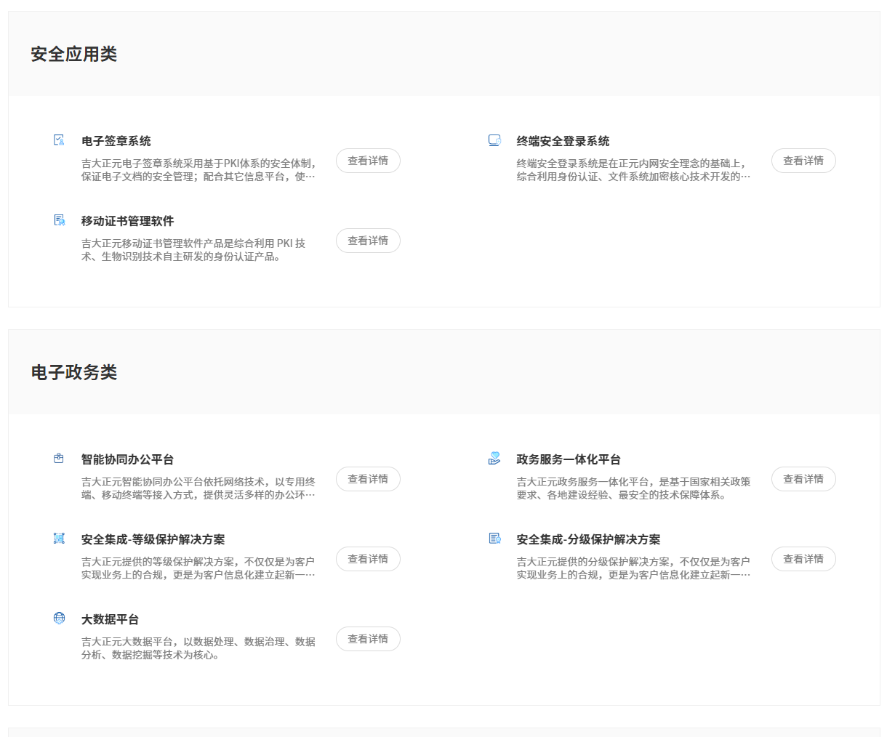
Task: View details for 安全集成-分级保护解决方案
Action: point(803,559)
